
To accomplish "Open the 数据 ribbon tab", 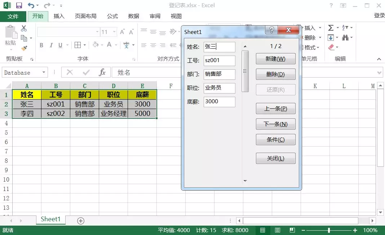I will (134, 16).
